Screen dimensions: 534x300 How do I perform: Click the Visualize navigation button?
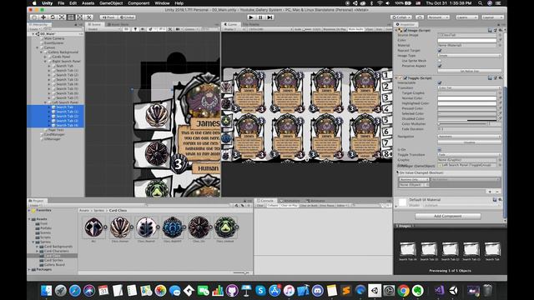pos(469,142)
